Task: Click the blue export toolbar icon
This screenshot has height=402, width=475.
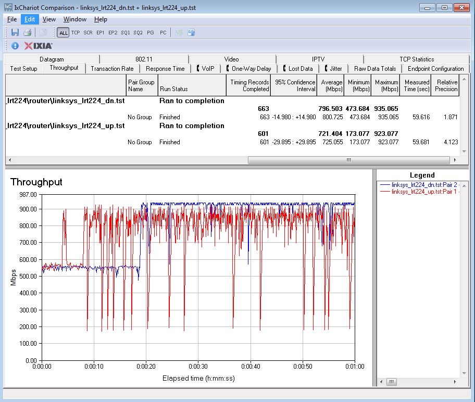Action: coord(191,32)
